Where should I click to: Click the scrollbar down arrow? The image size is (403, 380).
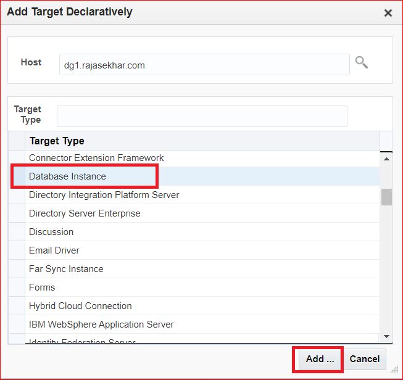[386, 337]
